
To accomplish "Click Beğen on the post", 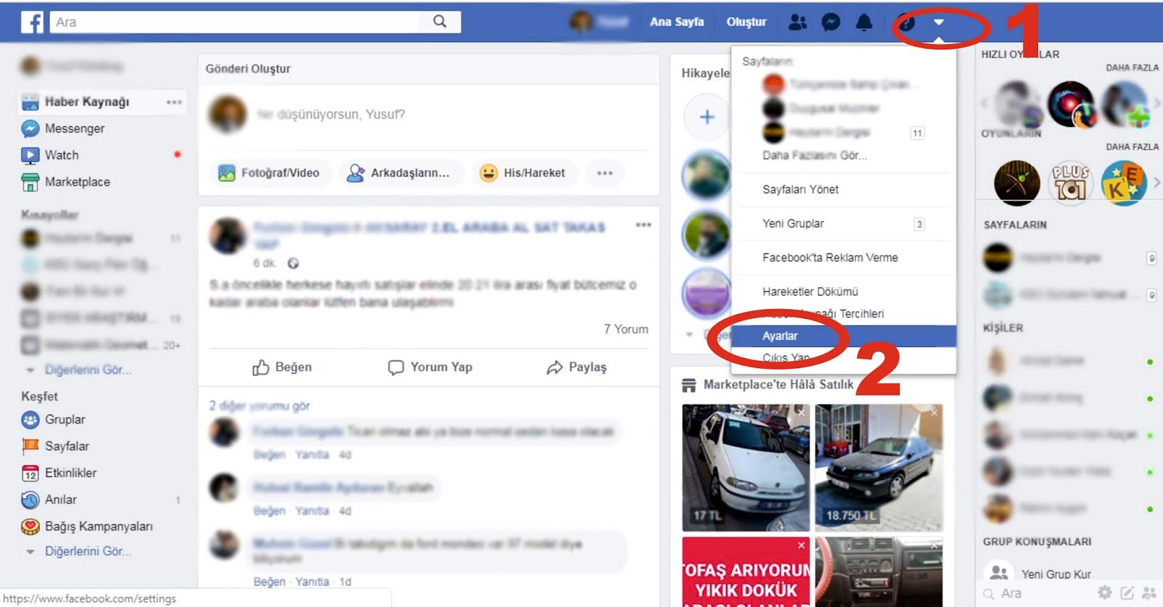I will click(x=282, y=367).
